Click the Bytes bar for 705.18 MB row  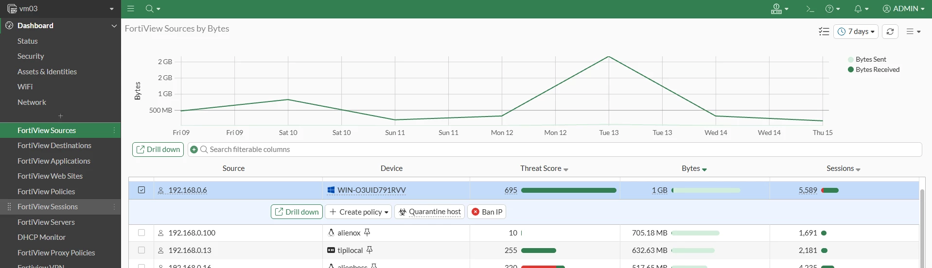[695, 233]
